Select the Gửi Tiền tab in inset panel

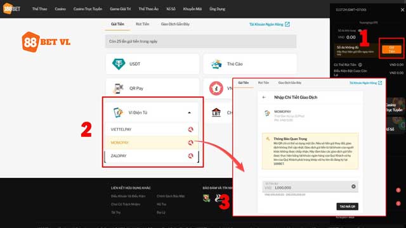(x=244, y=83)
